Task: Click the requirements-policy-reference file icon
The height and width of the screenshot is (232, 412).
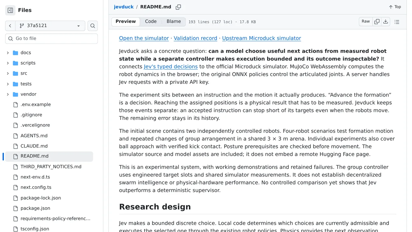Action: pos(15,219)
